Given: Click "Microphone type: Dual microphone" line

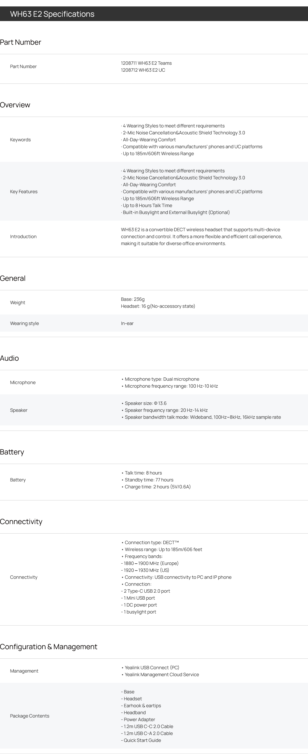Looking at the screenshot, I should point(160,379).
